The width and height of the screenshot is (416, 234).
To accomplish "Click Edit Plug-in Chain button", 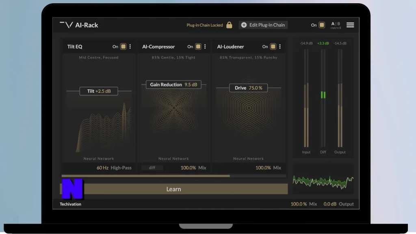I will [263, 25].
